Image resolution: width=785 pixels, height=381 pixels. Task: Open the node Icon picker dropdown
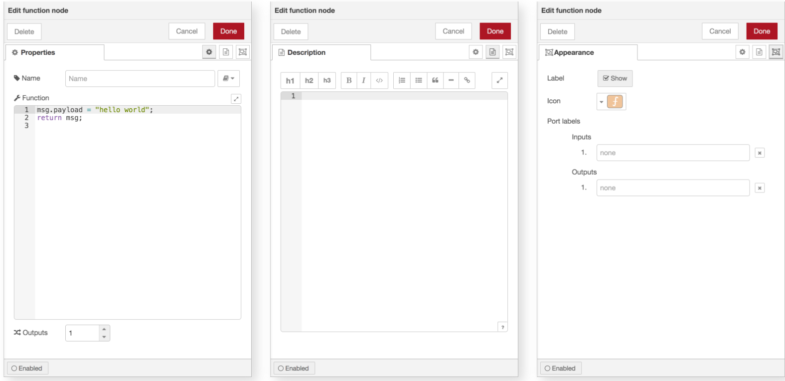pos(611,101)
